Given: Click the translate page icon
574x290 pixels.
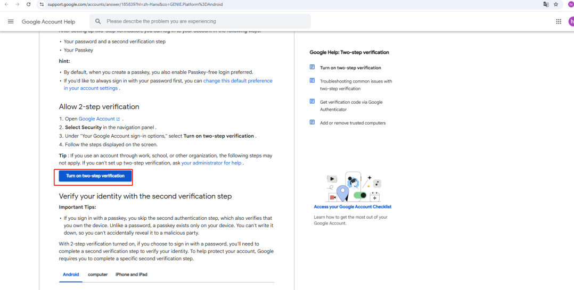Looking at the screenshot, I should pyautogui.click(x=546, y=4).
